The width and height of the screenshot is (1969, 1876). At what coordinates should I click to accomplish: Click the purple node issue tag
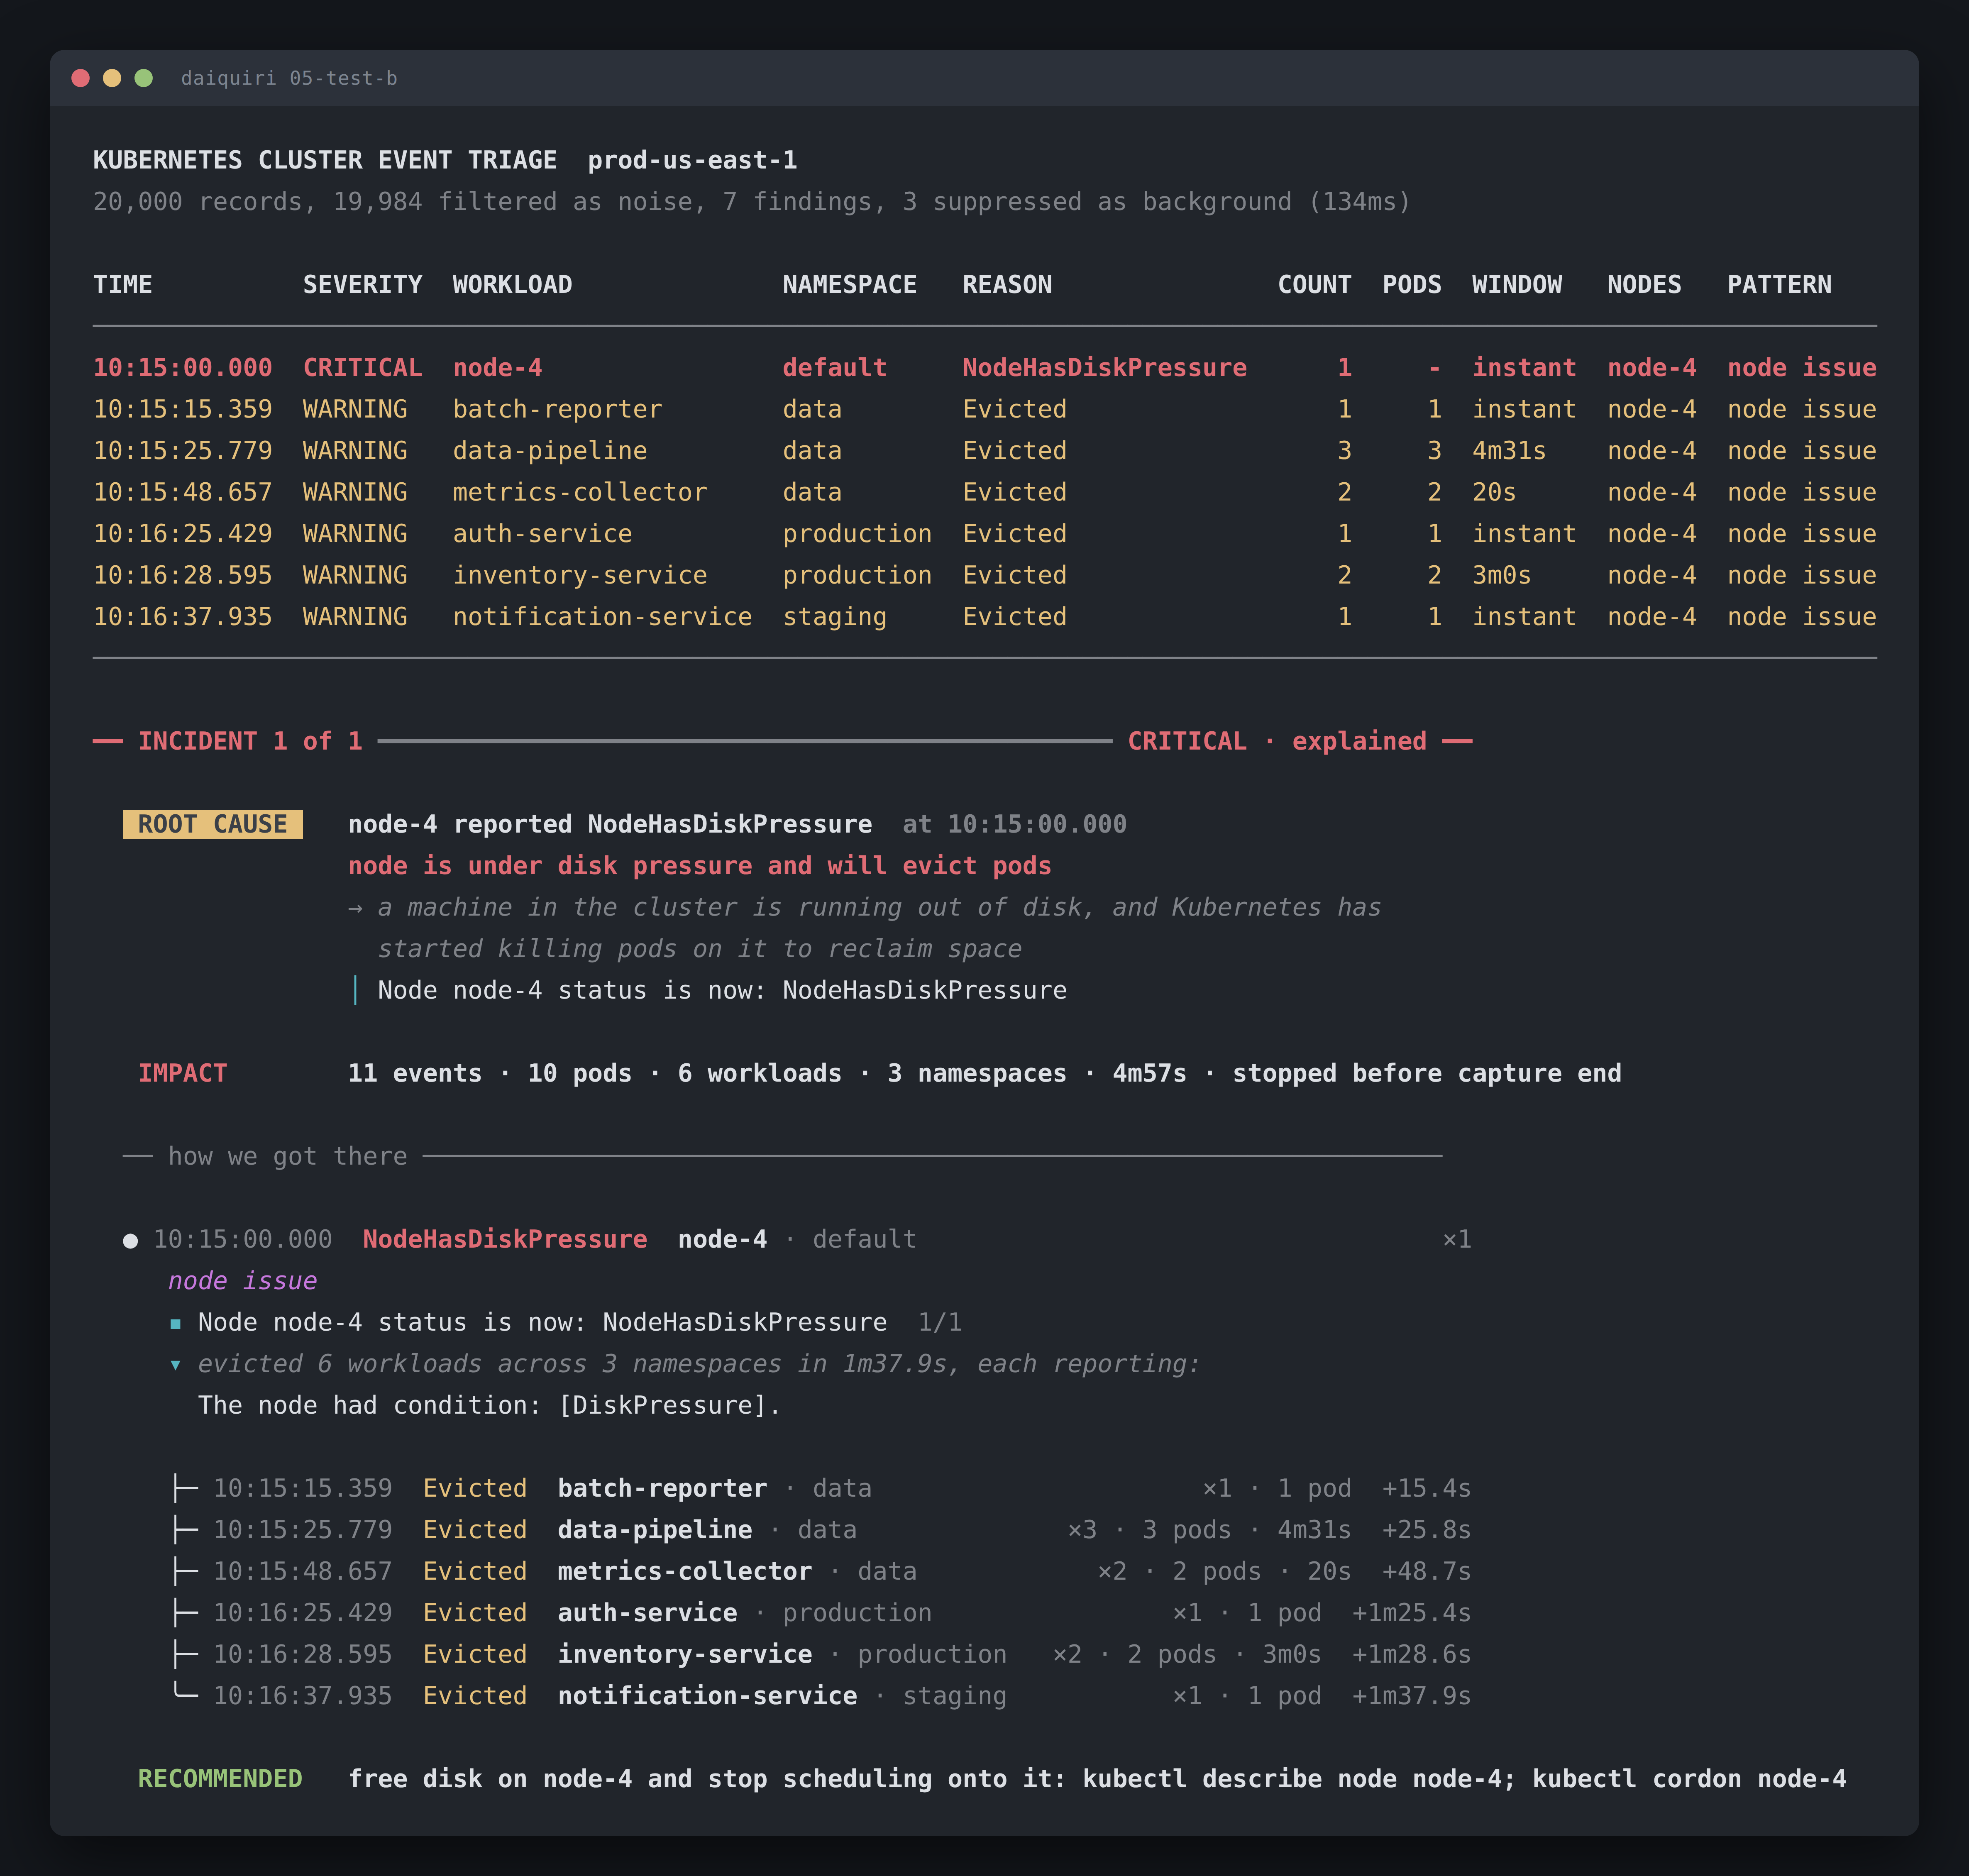click(x=243, y=1281)
